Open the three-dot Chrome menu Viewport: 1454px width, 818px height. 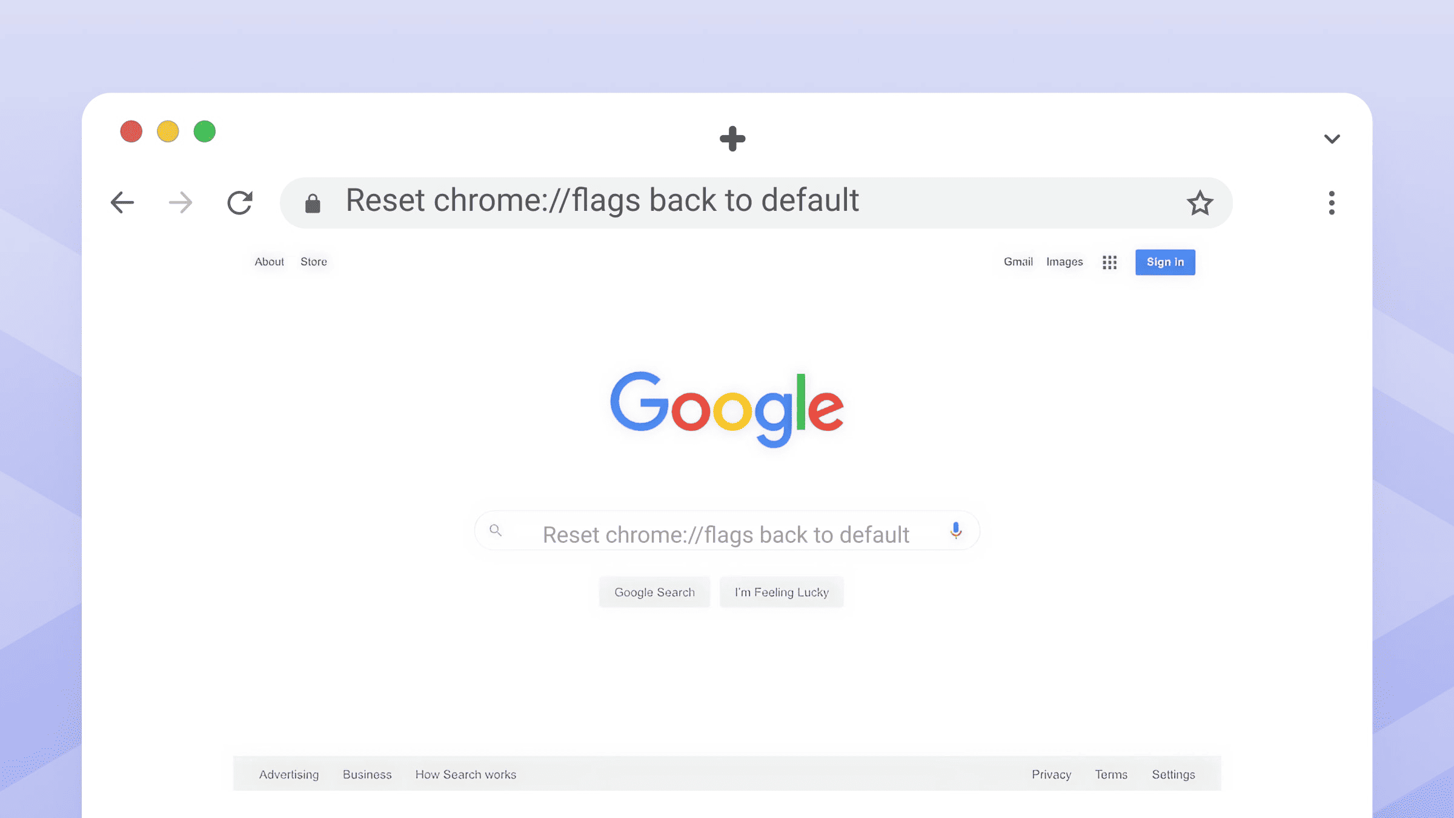1332,203
